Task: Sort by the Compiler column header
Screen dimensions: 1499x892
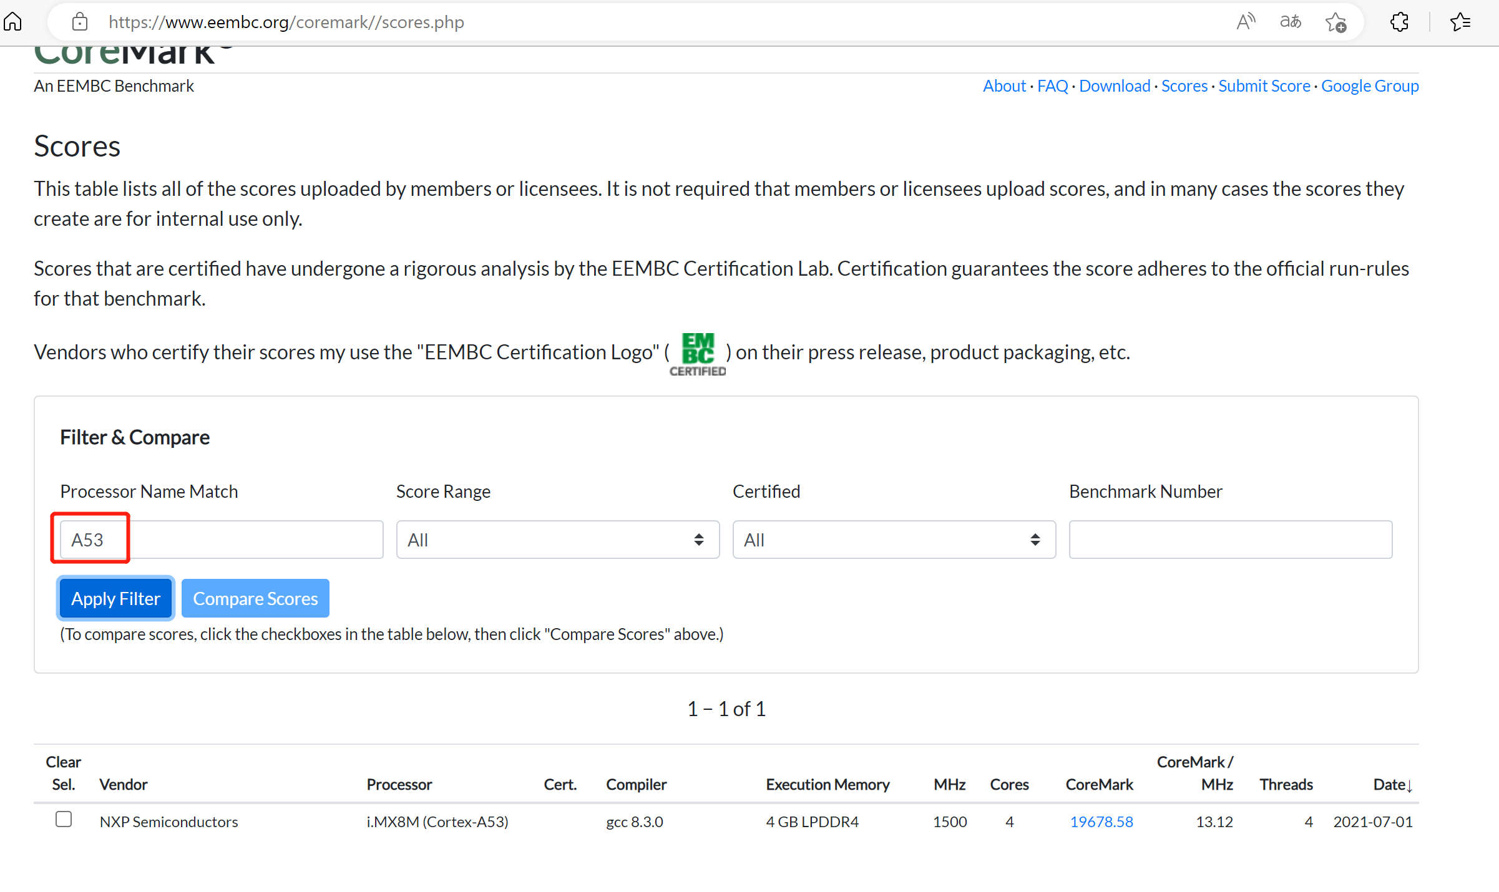Action: [x=636, y=784]
